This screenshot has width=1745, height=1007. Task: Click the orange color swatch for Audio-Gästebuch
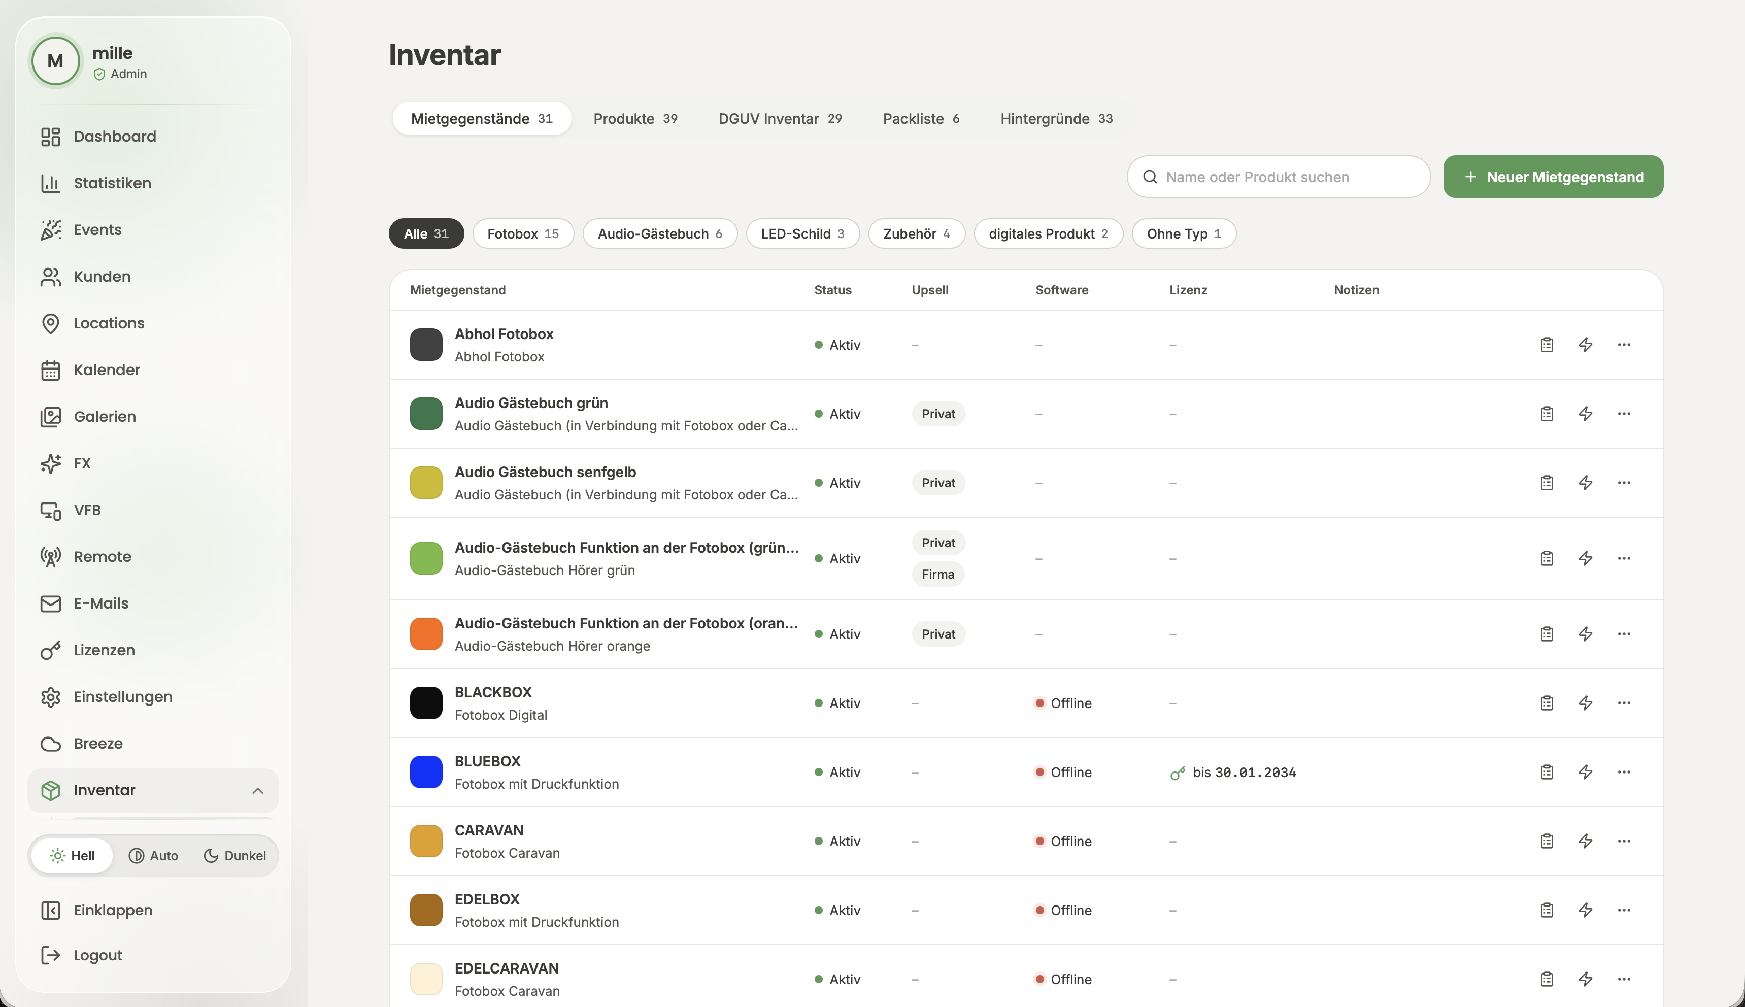(426, 633)
